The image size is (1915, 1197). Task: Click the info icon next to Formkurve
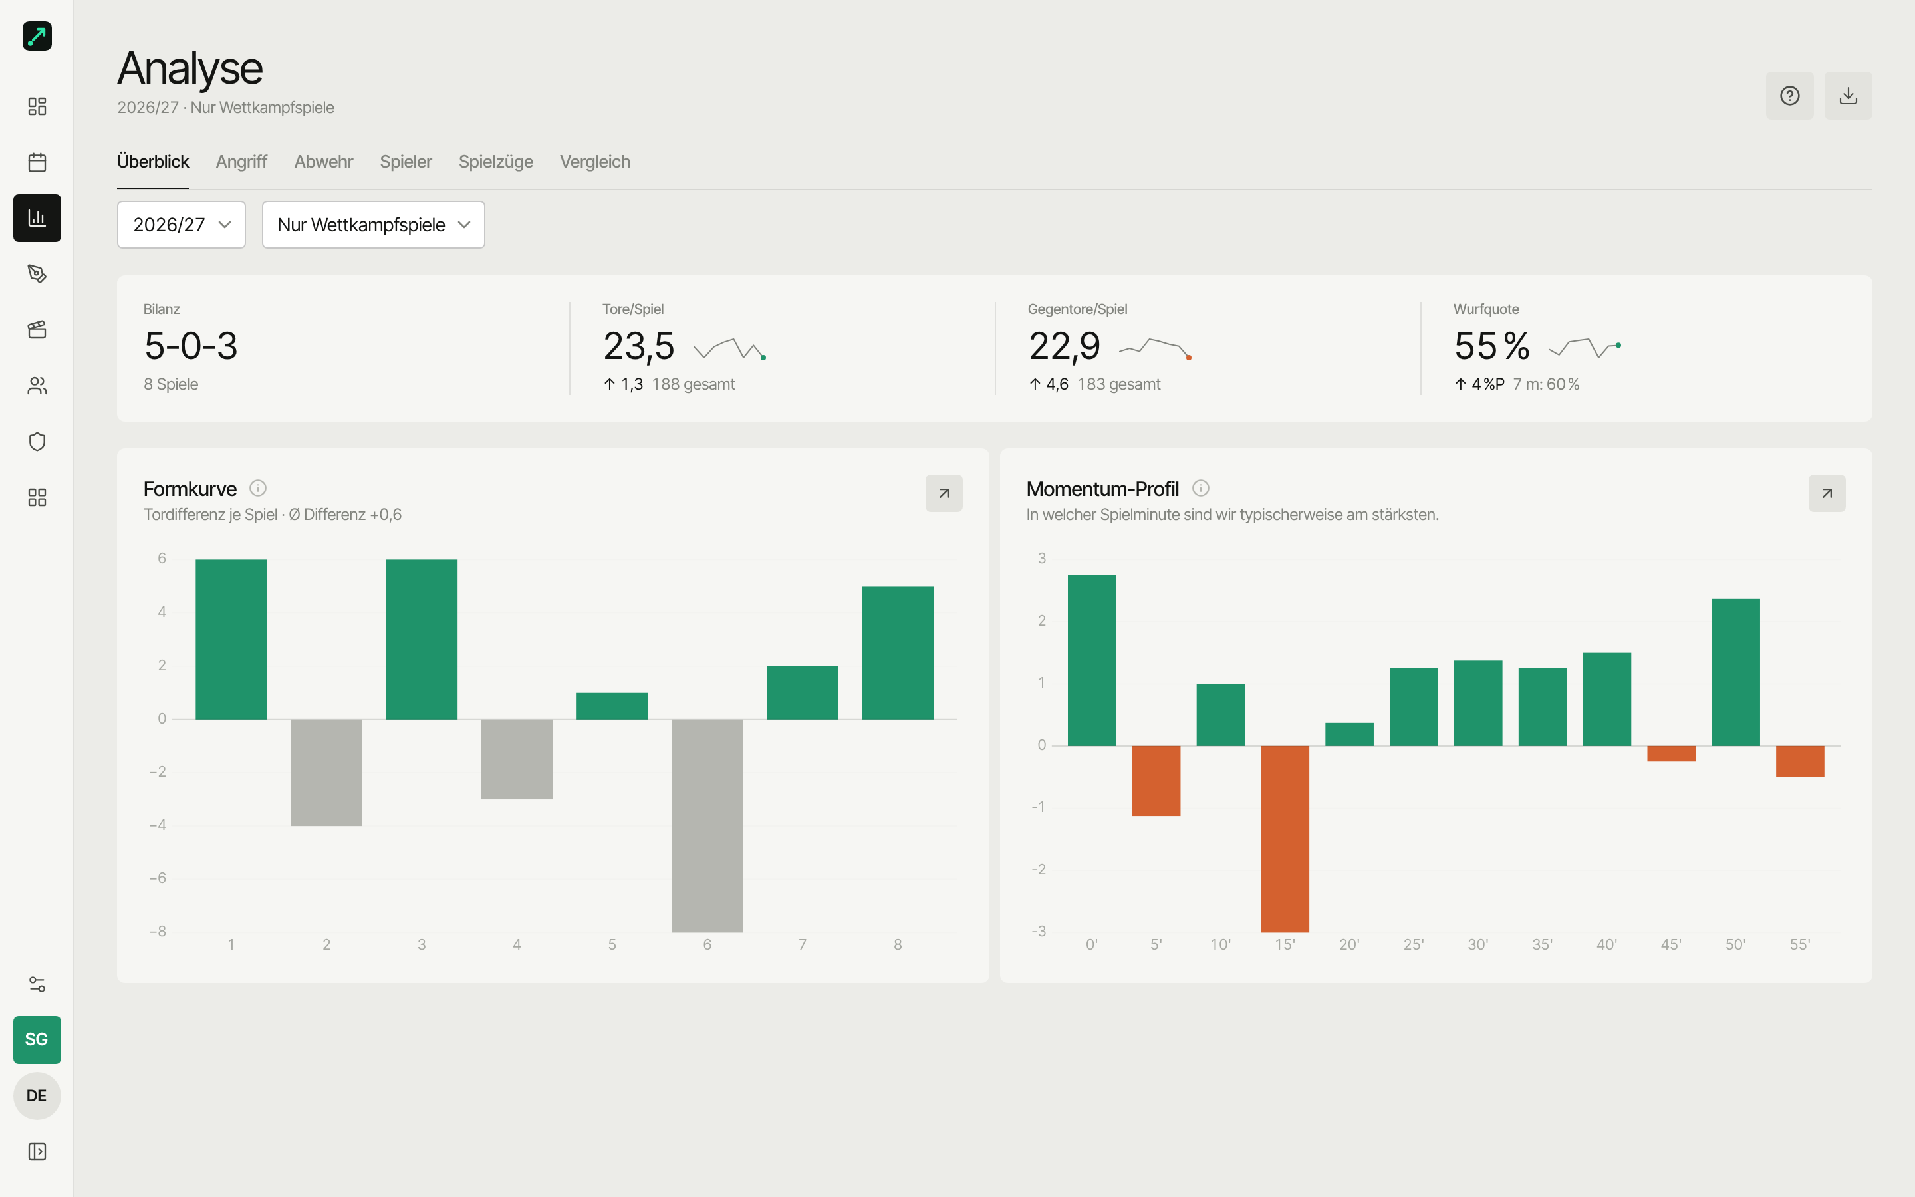(258, 489)
